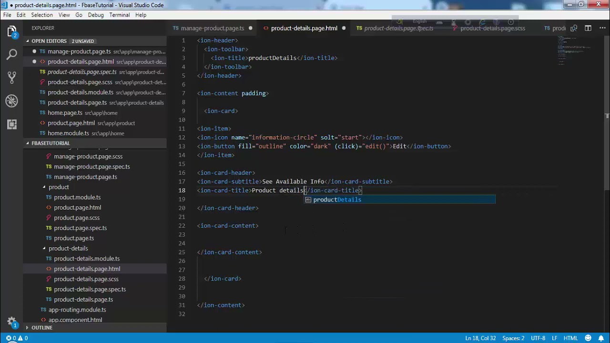Image resolution: width=610 pixels, height=343 pixels.
Task: Open more actions ellipsis in editor tab bar
Action: (601, 28)
